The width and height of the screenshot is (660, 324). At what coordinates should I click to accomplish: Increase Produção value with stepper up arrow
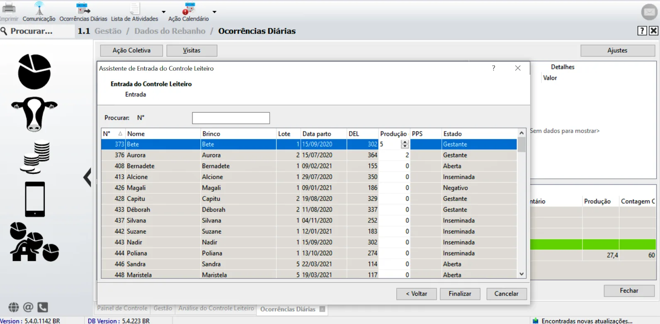click(405, 142)
